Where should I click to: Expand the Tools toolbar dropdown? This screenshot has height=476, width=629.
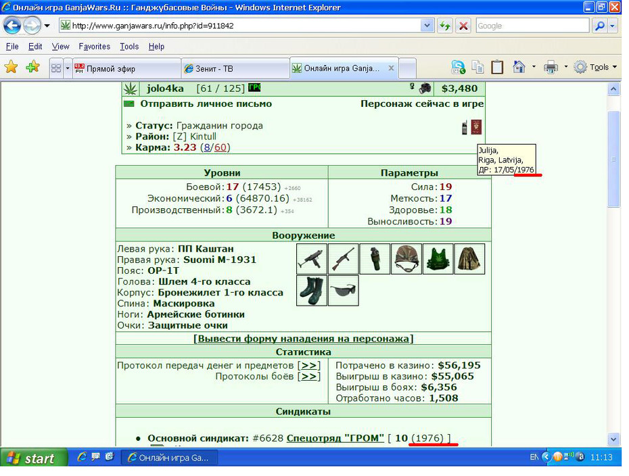(x=614, y=67)
